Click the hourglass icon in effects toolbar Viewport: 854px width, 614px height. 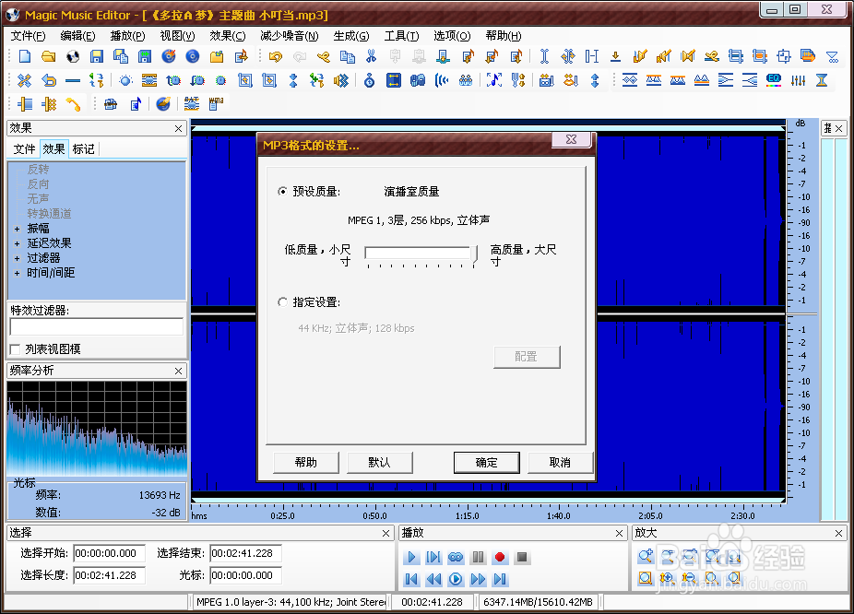point(822,80)
